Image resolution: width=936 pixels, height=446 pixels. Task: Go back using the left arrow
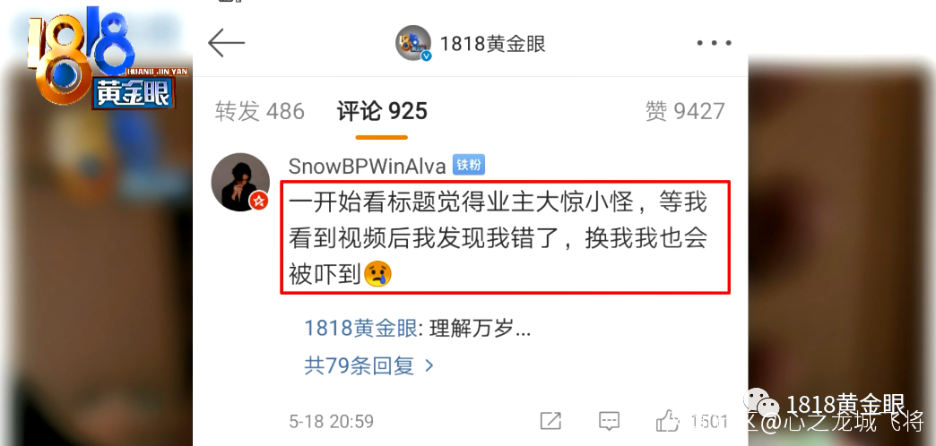point(226,44)
